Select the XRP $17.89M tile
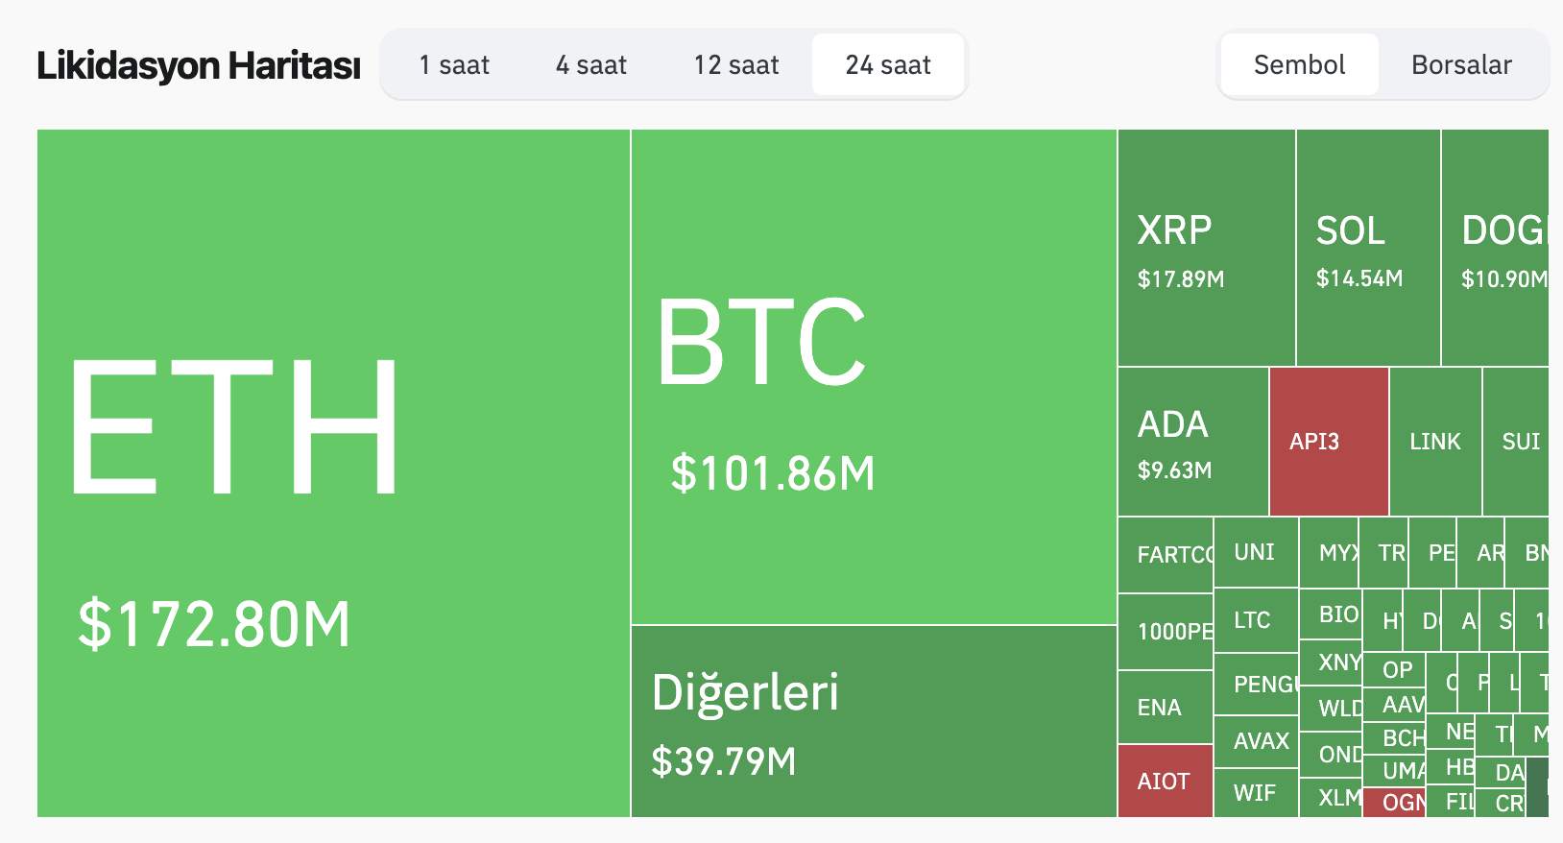1563x843 pixels. [x=1207, y=248]
